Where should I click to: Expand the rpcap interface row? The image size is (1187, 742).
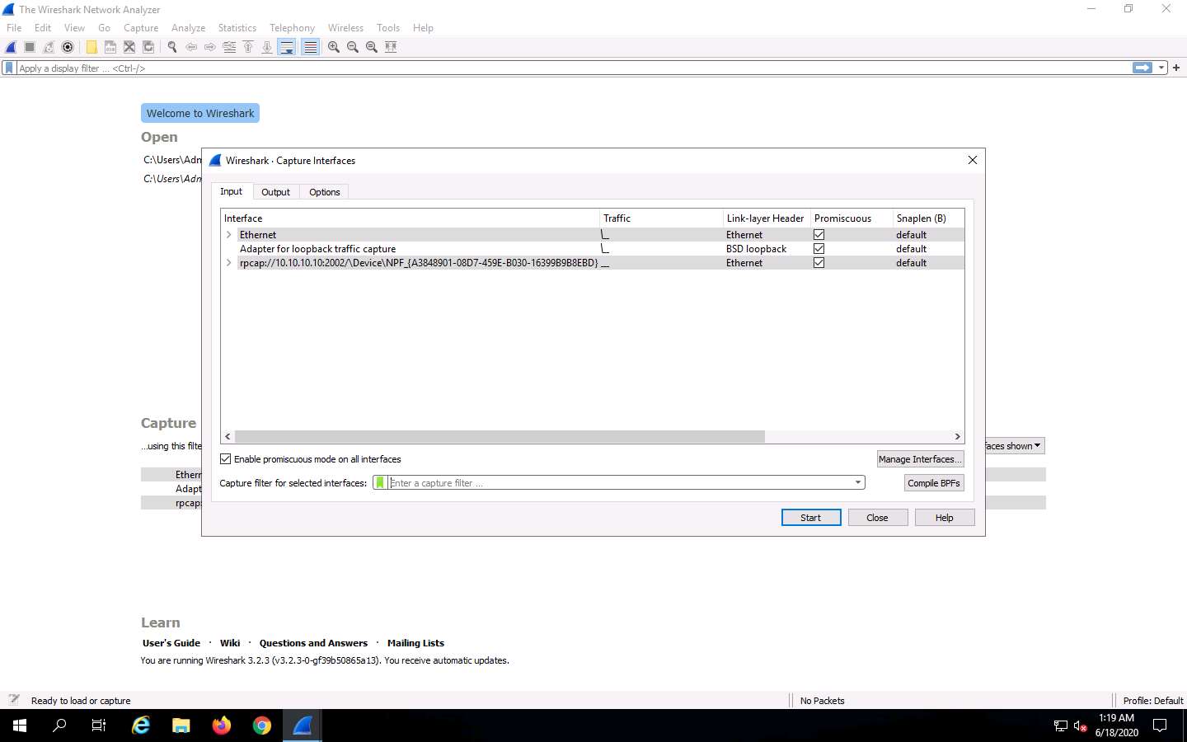tap(229, 263)
